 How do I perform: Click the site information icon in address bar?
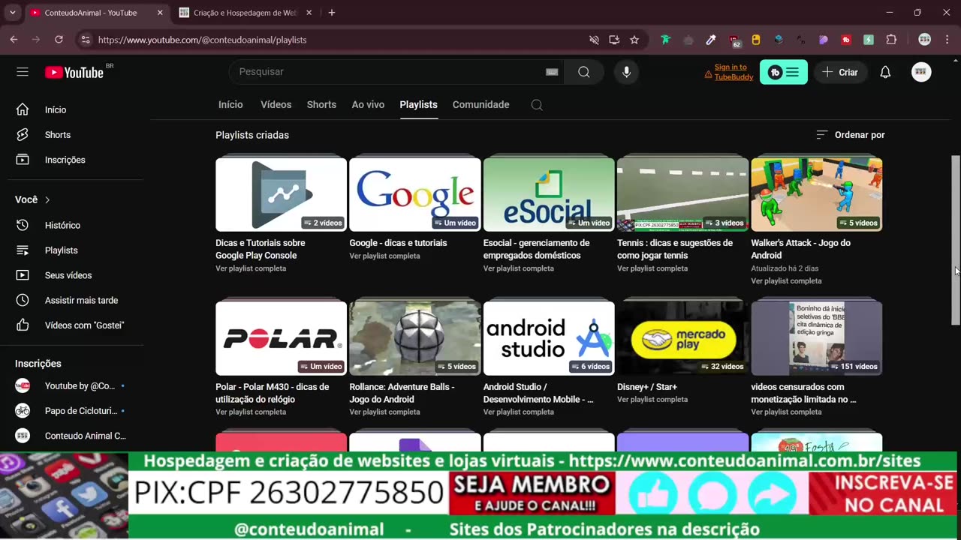86,40
